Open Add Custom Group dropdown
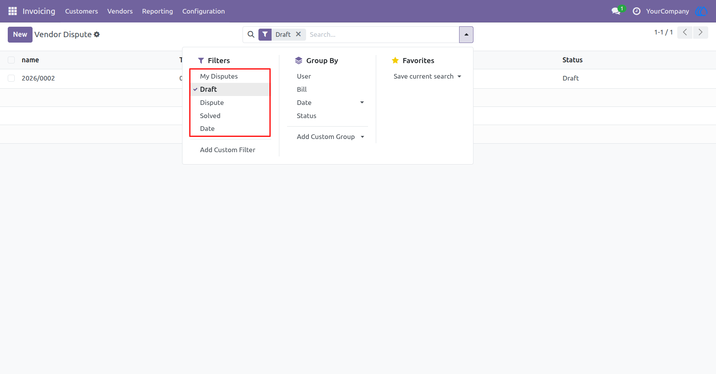The width and height of the screenshot is (716, 374). coord(330,137)
